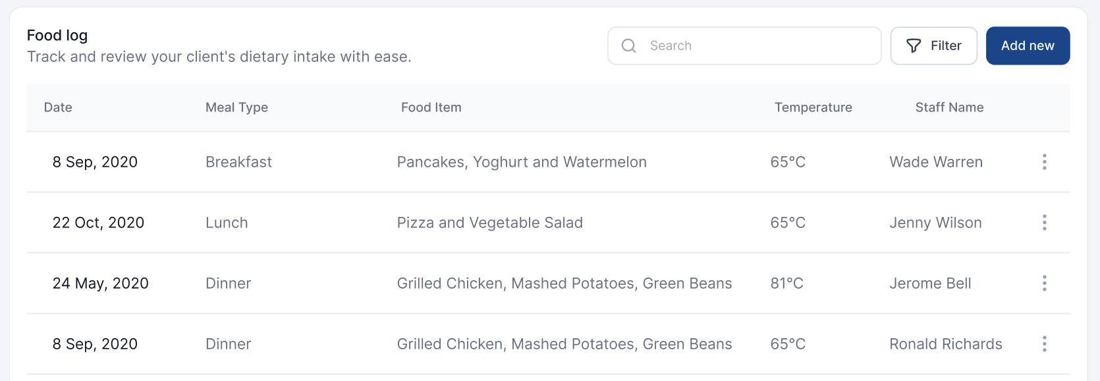
Task: Open the kebab menu on the Ronald Richards row
Action: [1044, 344]
